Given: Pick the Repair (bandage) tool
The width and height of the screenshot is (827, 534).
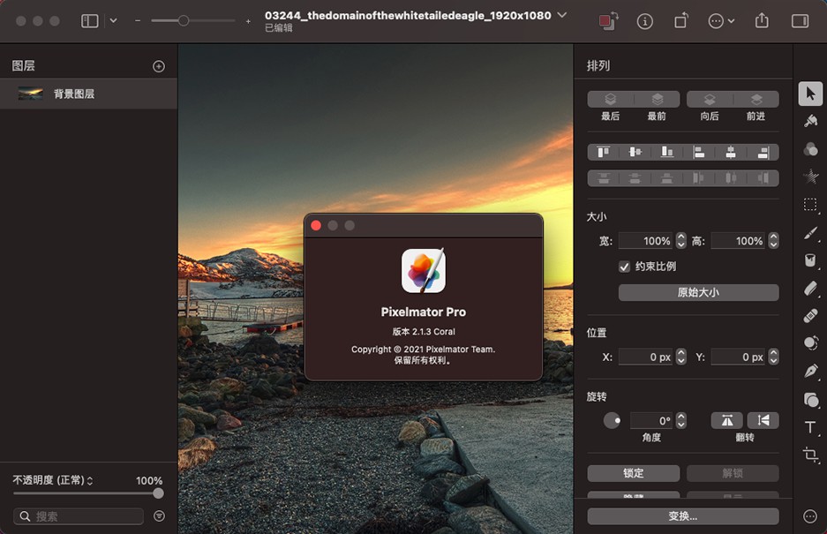Looking at the screenshot, I should pyautogui.click(x=810, y=315).
